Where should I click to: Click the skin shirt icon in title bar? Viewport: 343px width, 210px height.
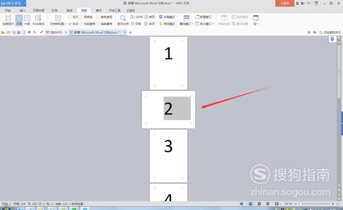pyautogui.click(x=302, y=3)
